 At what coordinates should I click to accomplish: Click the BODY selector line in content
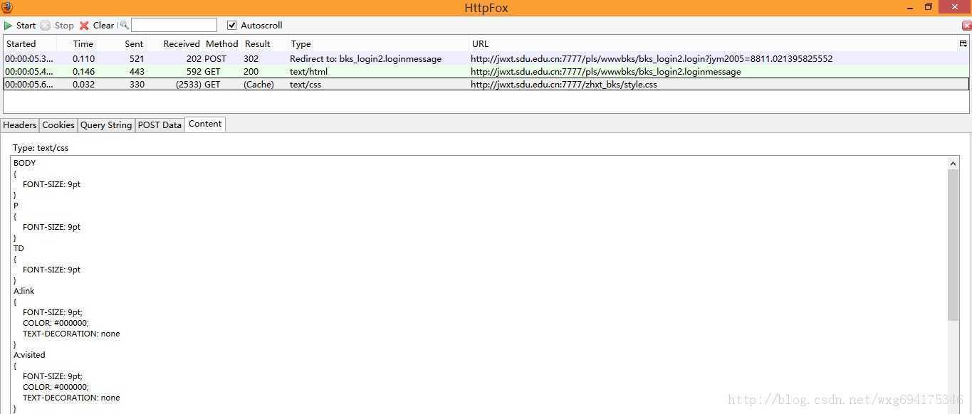point(25,163)
